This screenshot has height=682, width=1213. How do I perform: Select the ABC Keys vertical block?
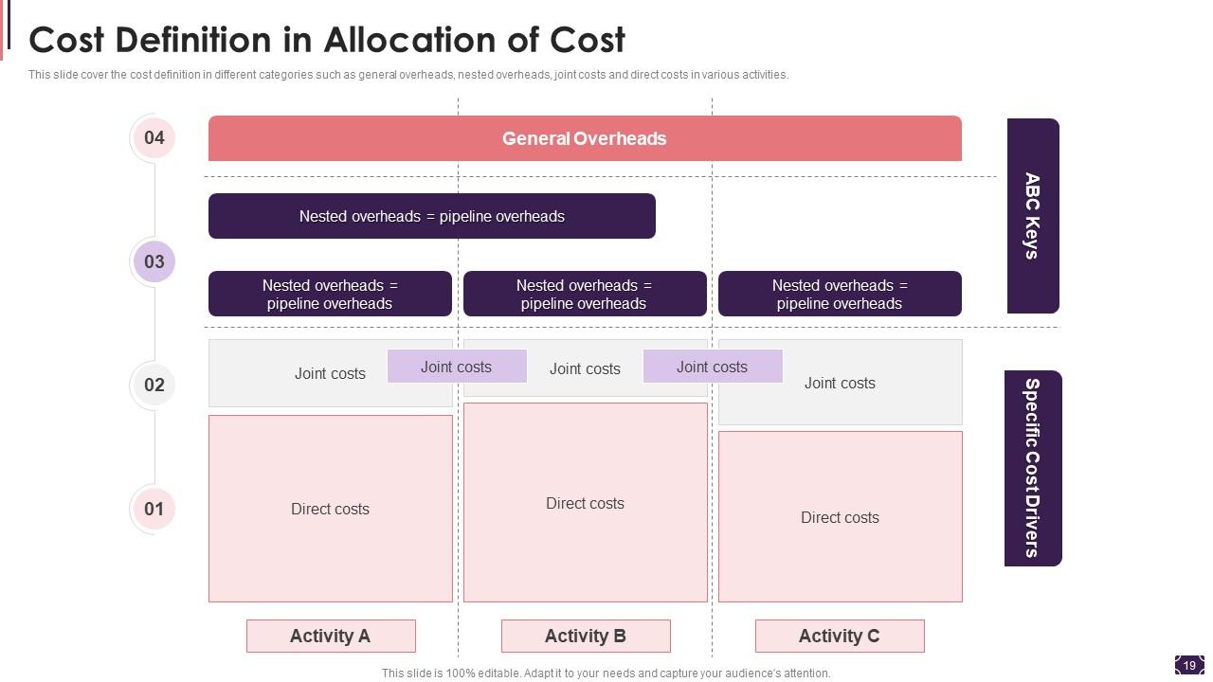coord(1033,216)
